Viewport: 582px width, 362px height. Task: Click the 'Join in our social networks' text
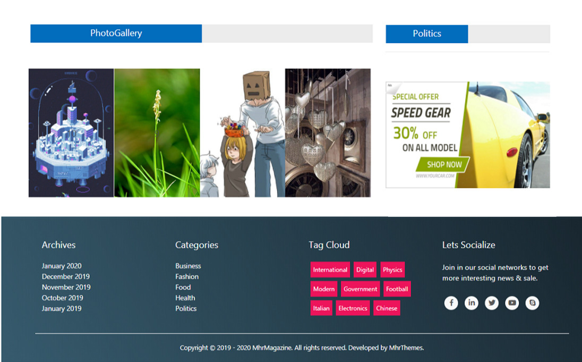tap(495, 273)
